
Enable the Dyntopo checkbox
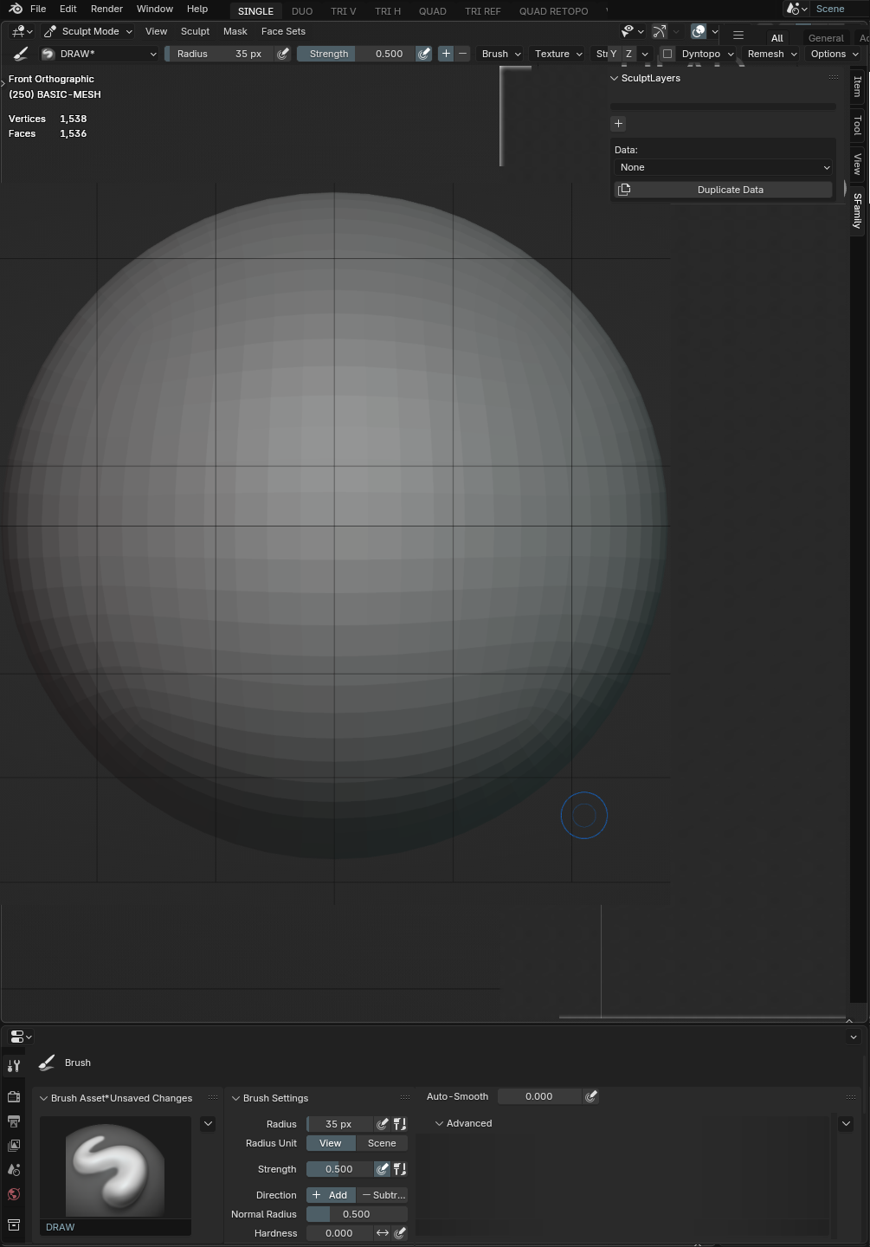[x=667, y=54]
